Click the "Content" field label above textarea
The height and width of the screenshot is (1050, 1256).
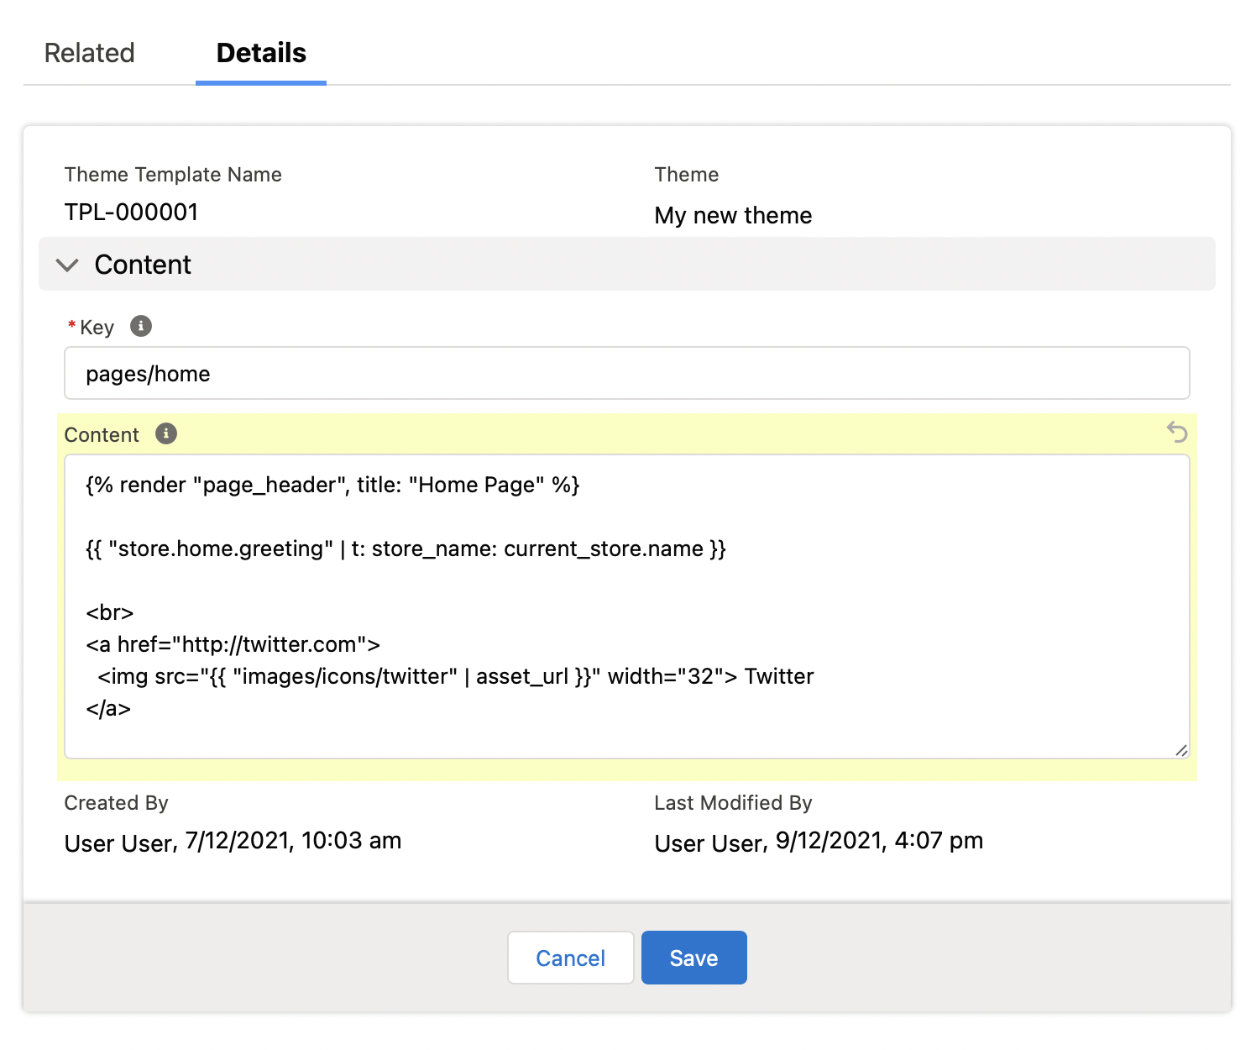[102, 435]
